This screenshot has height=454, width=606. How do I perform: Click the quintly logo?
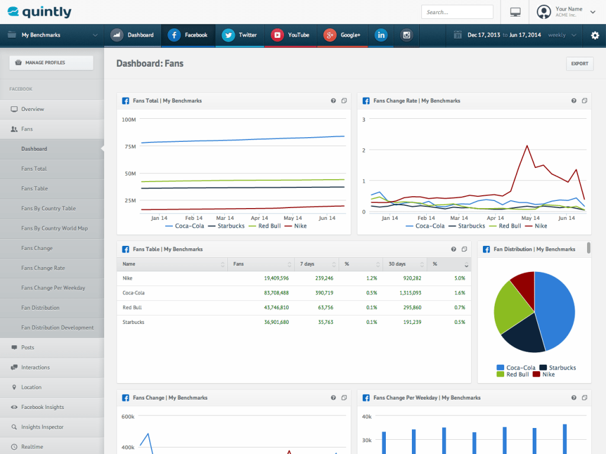click(39, 12)
